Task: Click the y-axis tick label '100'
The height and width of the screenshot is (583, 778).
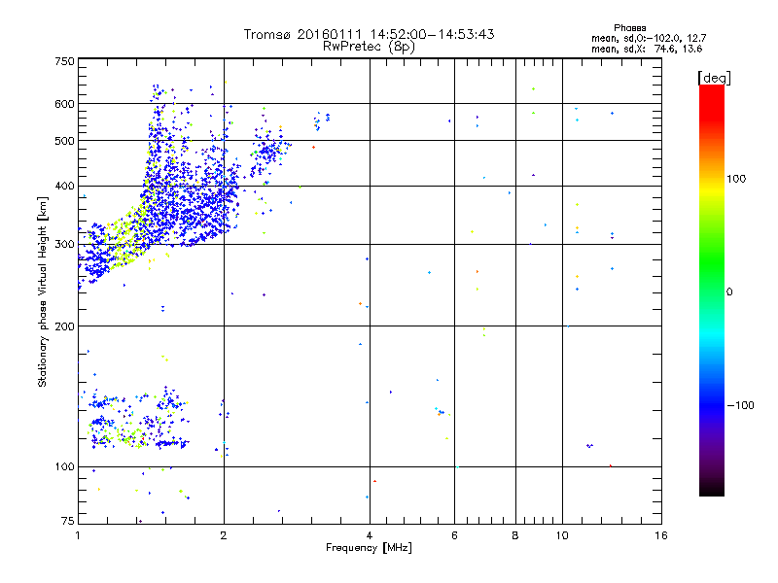Action: coord(64,467)
